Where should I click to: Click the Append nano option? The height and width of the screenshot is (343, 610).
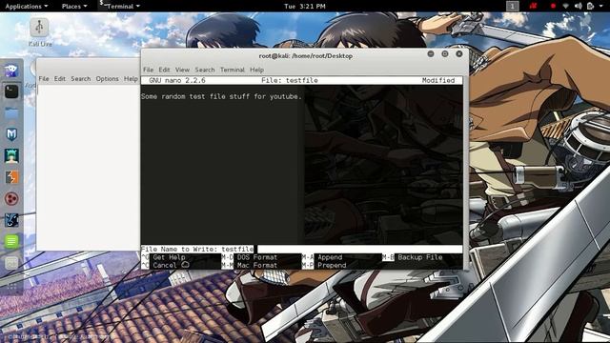(x=330, y=257)
